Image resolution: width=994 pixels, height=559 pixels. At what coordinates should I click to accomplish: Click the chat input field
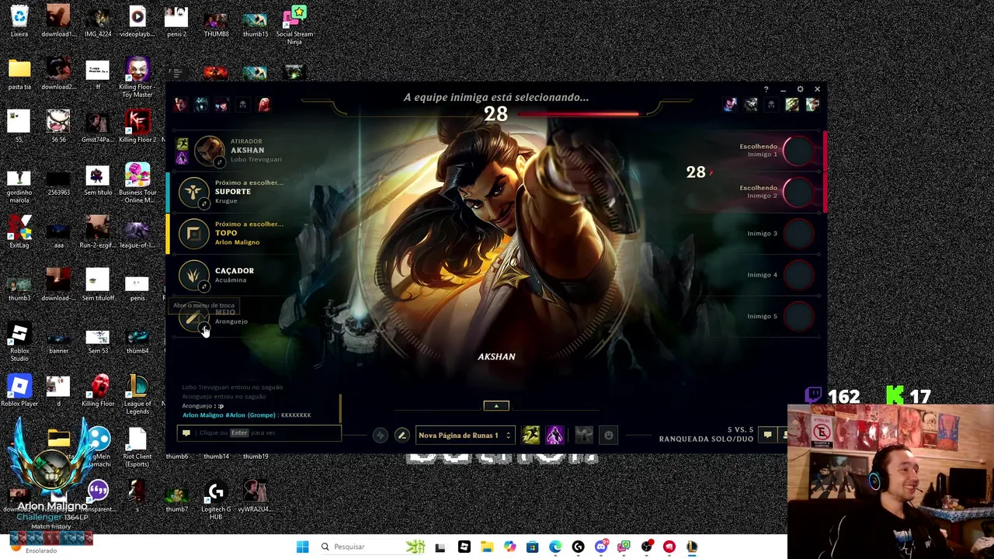pyautogui.click(x=260, y=432)
